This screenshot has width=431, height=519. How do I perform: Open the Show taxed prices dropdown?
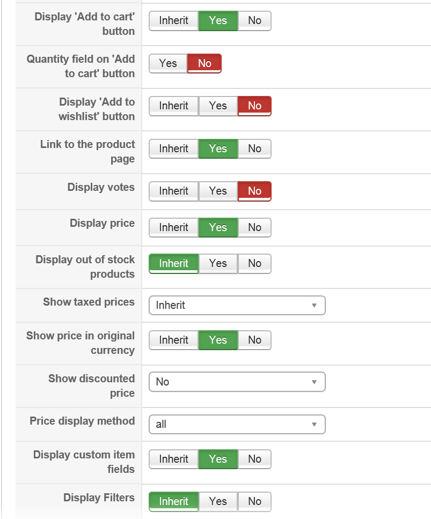(237, 306)
